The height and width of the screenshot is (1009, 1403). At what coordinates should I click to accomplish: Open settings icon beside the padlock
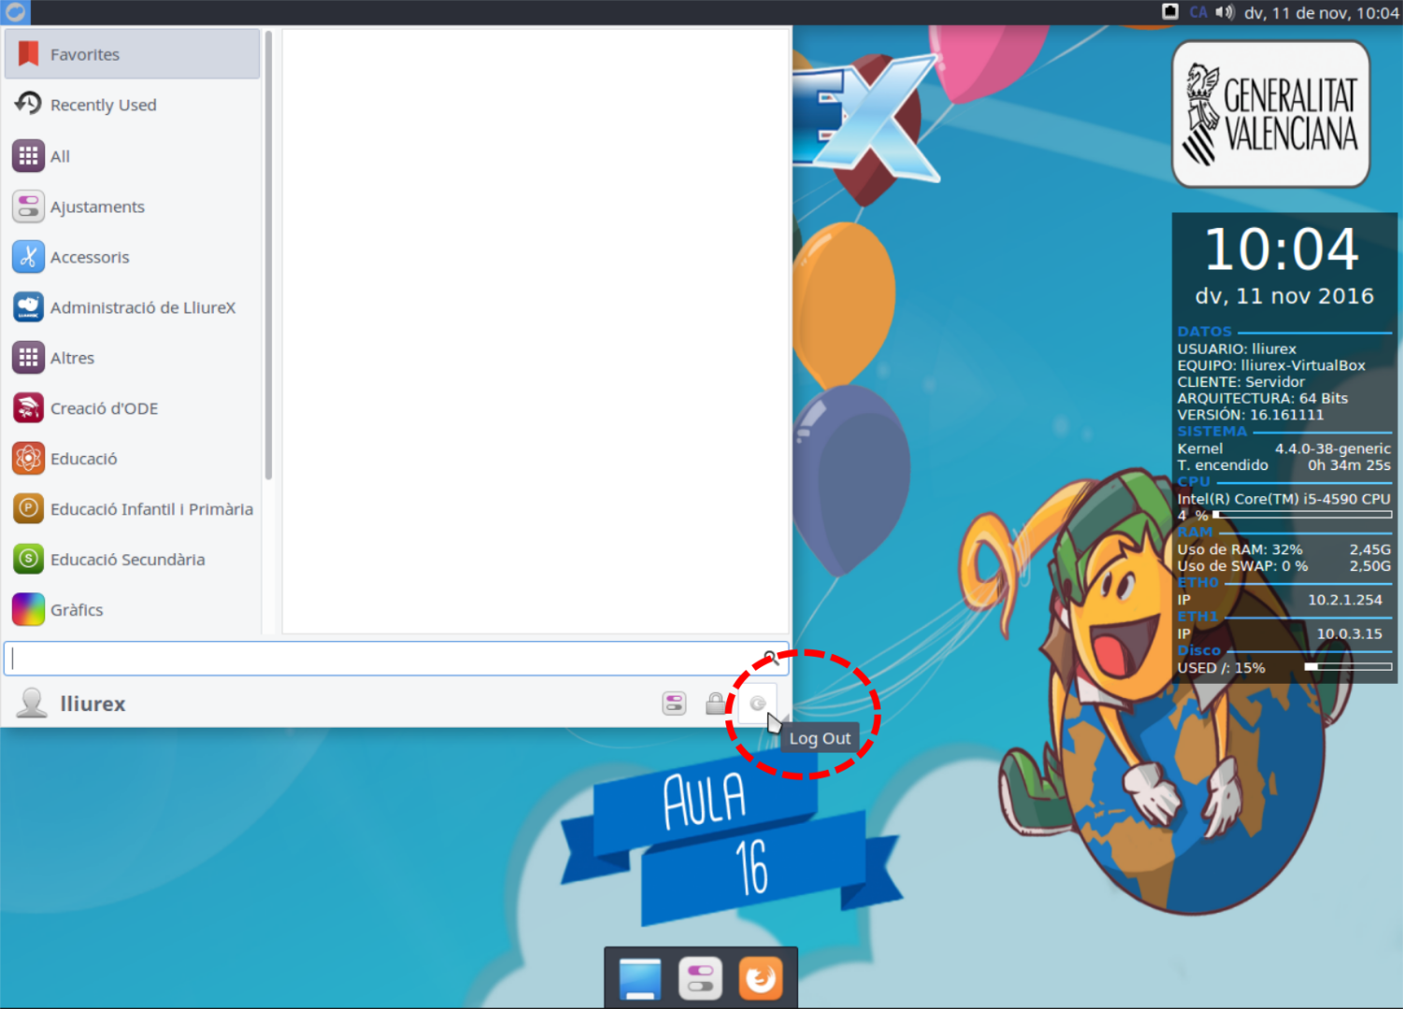point(674,703)
